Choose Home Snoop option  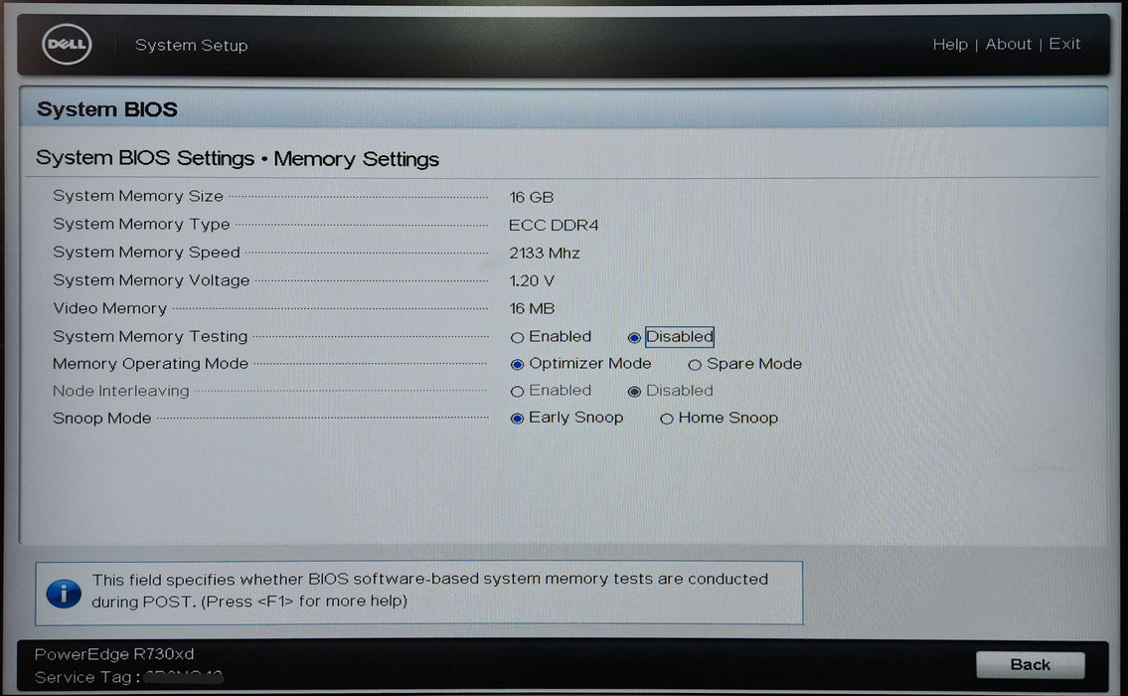point(666,419)
